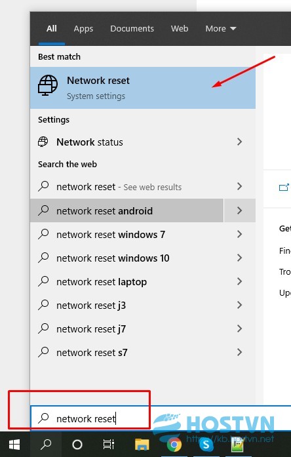The height and width of the screenshot is (457, 291).
Task: Launch Google Chrome from taskbar
Action: pyautogui.click(x=174, y=445)
